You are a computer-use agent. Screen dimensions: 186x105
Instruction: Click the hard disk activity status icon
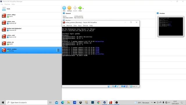pos(108,86)
